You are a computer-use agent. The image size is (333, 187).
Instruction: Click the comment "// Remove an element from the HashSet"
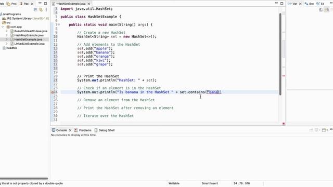116,100
